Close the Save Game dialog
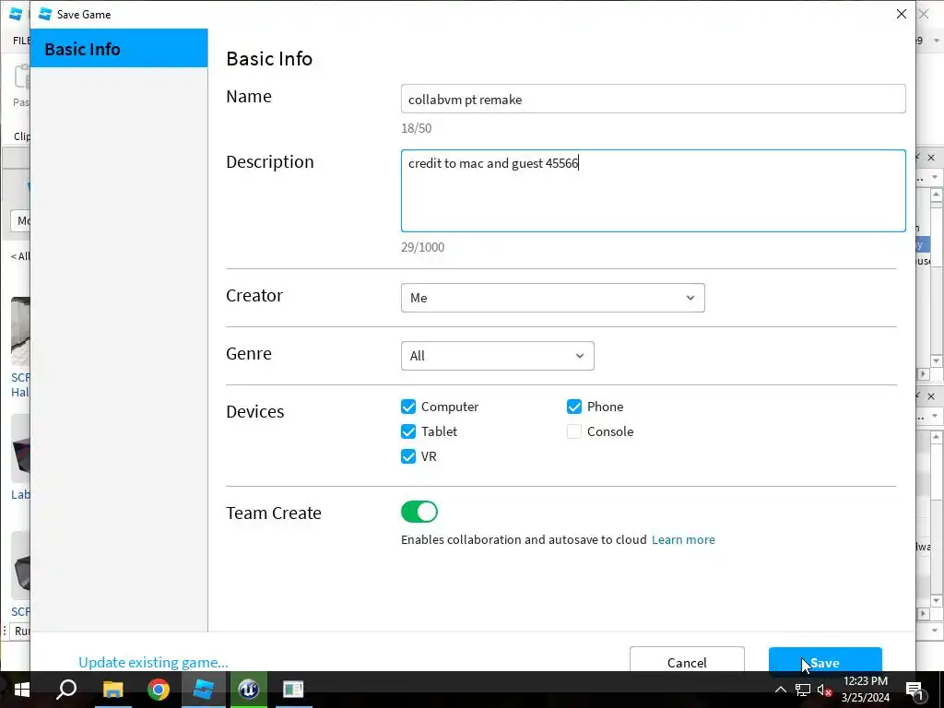Viewport: 944px width, 708px height. point(902,14)
